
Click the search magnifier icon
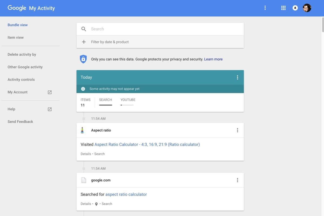tap(84, 29)
